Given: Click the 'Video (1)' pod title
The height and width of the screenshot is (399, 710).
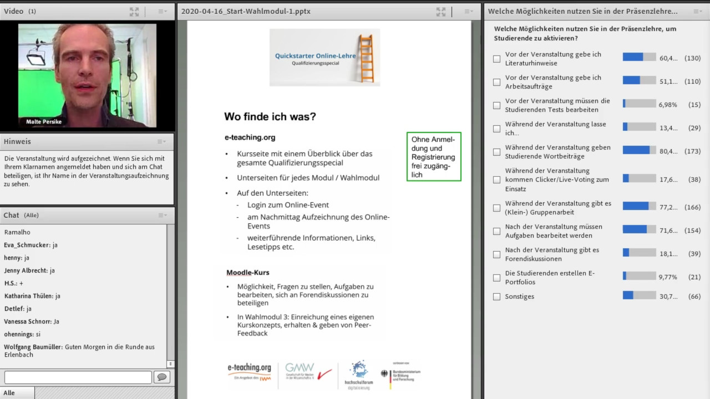Looking at the screenshot, I should click(20, 11).
